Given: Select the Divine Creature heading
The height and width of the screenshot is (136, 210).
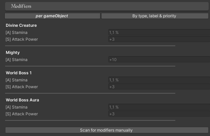Looking at the screenshot, I should (21, 25).
